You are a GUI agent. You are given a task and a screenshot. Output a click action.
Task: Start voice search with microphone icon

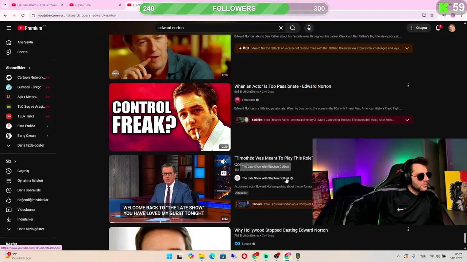click(309, 28)
